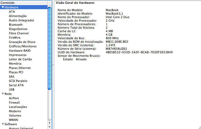Select FireWire item
Image resolution: width=201 pixels, height=129 pixels.
tap(15, 38)
